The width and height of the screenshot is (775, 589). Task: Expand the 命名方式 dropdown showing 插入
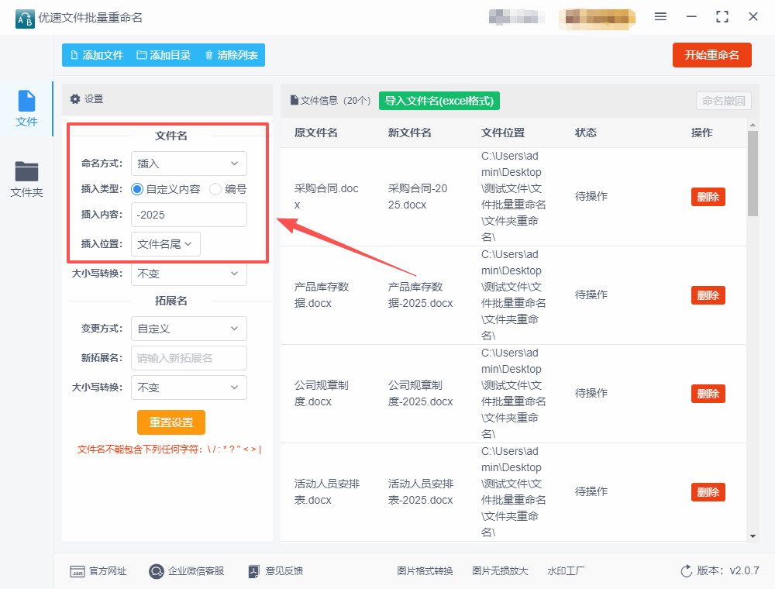coord(188,164)
